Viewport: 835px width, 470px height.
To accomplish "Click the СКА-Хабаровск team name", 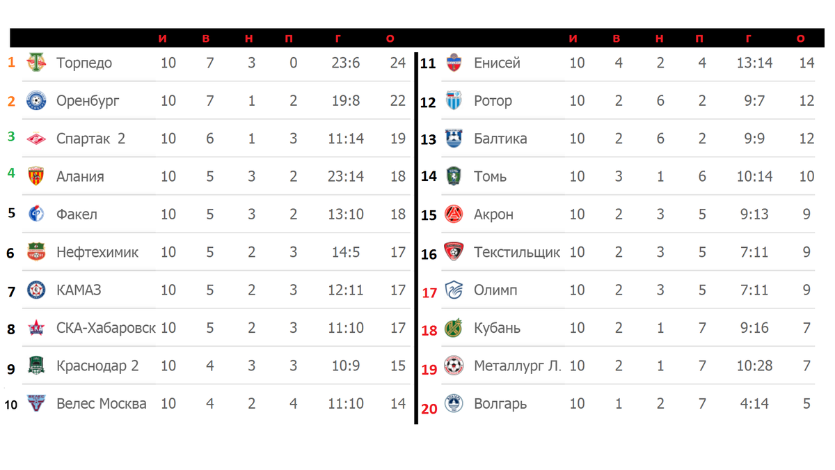I will point(106,328).
